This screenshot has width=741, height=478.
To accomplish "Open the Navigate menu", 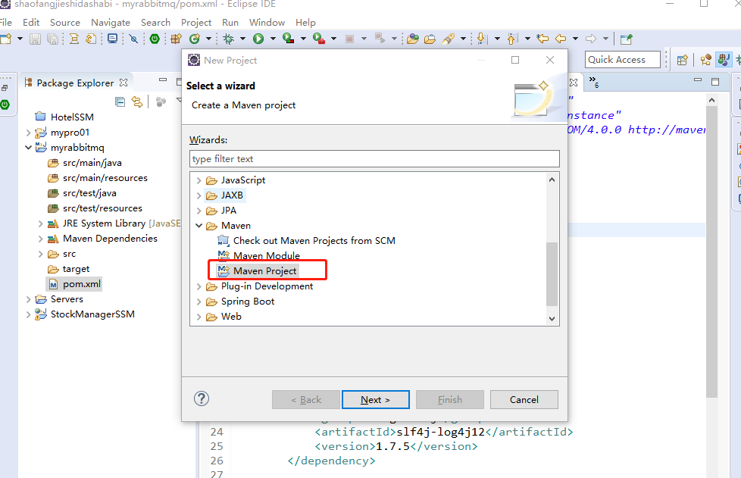I will [111, 22].
